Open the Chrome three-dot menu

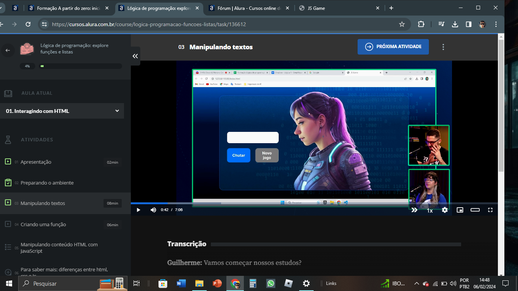point(496,24)
